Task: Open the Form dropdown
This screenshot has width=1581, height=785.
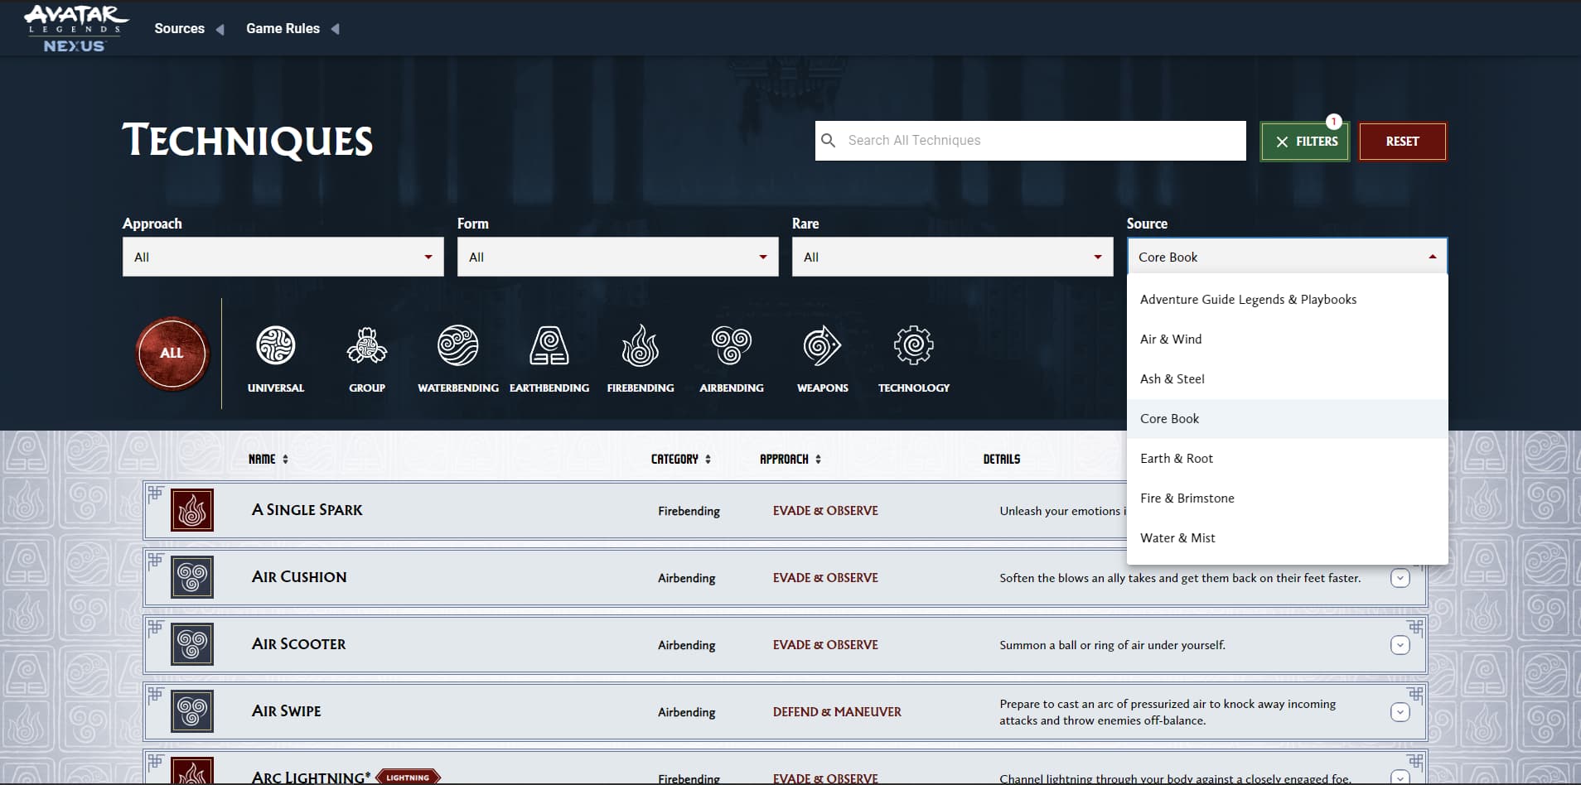Action: click(618, 257)
